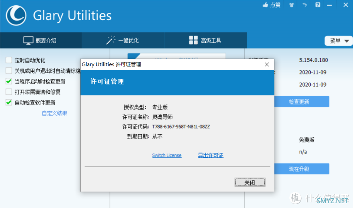Select the license code T788-6167-958T-N81L-08ZZ text
Image resolution: width=353 pixels, height=208 pixels.
point(181,127)
